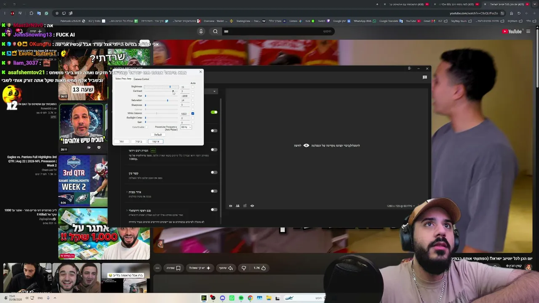The height and width of the screenshot is (303, 539).
Task: Switch to the Video Proc Amp tab
Action: click(x=123, y=79)
